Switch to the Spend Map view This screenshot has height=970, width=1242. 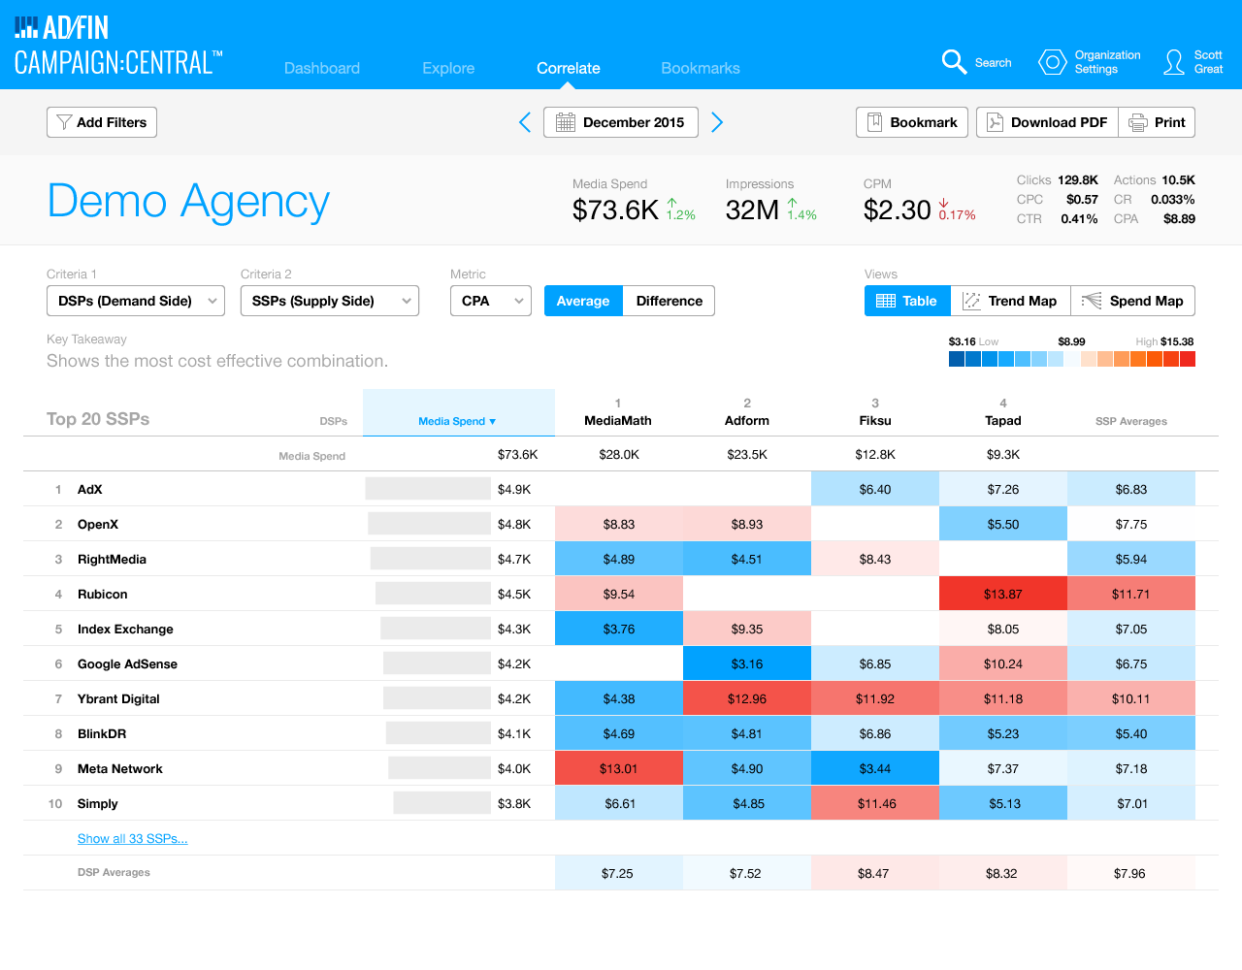tap(1132, 301)
